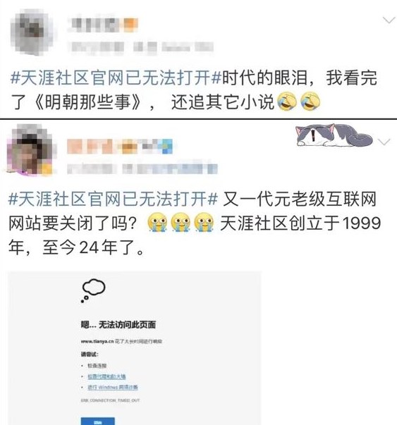Open the second post's blurred username
The width and height of the screenshot is (397, 425).
coord(120,147)
